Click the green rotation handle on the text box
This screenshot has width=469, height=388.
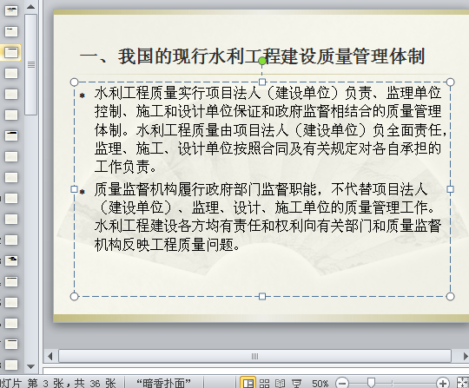[x=262, y=62]
